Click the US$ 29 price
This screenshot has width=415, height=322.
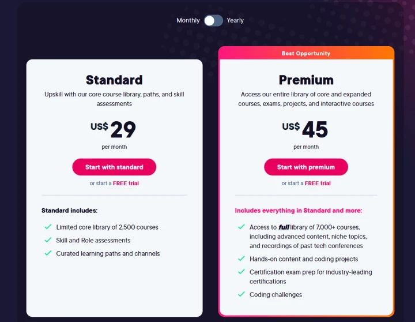[x=113, y=129]
